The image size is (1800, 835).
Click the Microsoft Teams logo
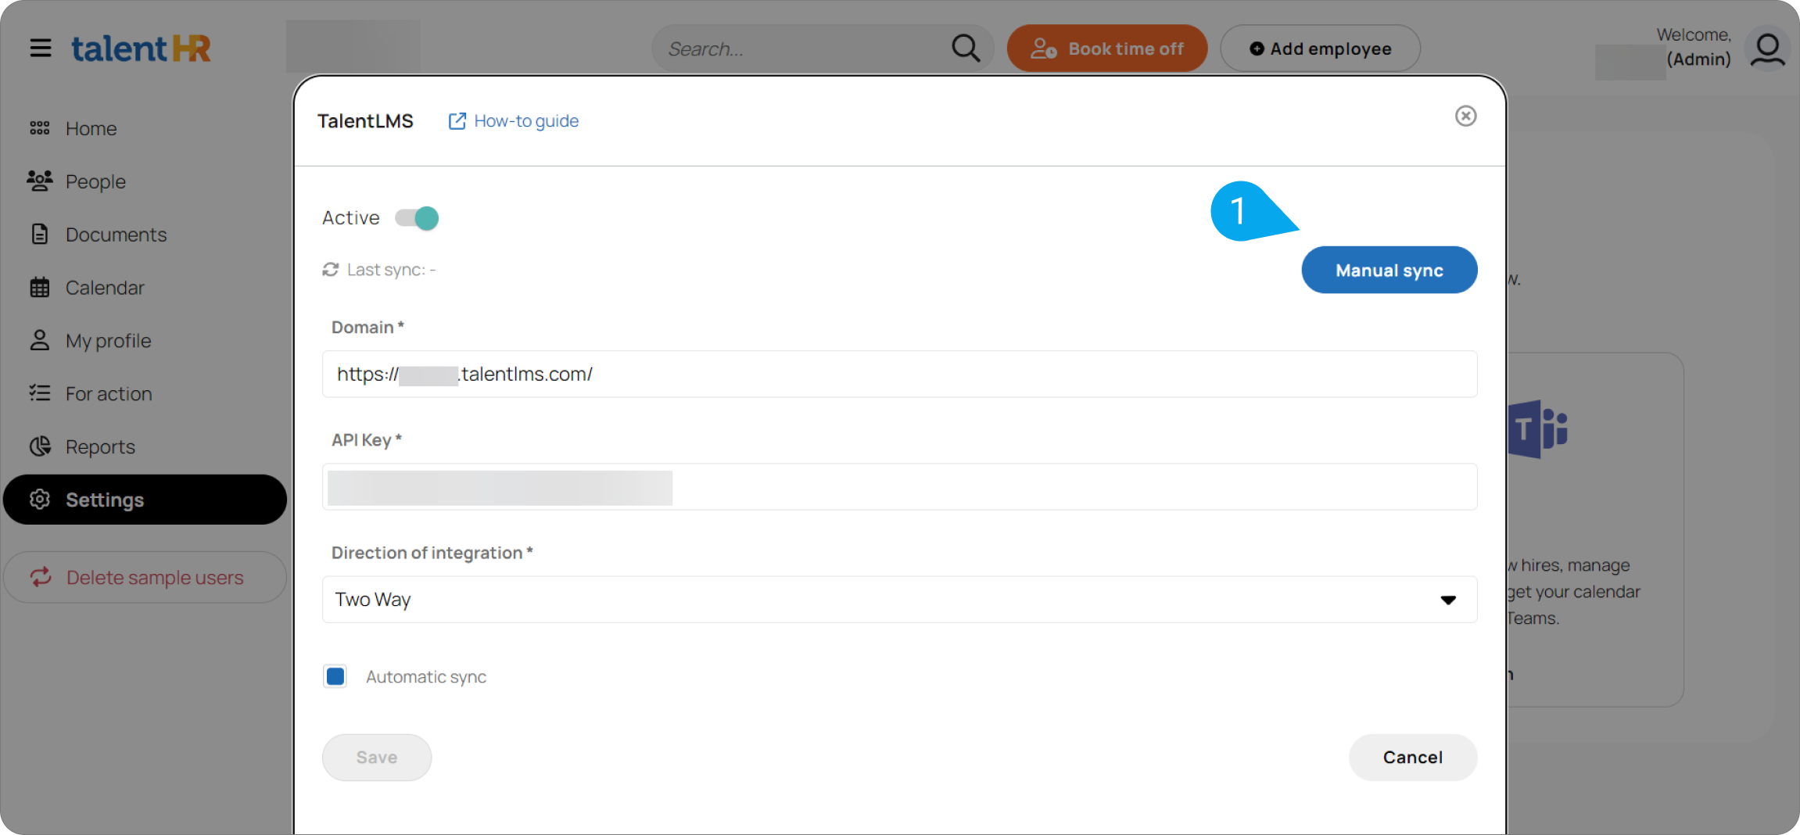tap(1538, 429)
